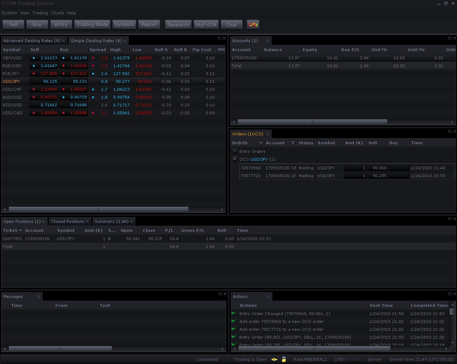
Task: Close the Actions tab
Action: 268,297
